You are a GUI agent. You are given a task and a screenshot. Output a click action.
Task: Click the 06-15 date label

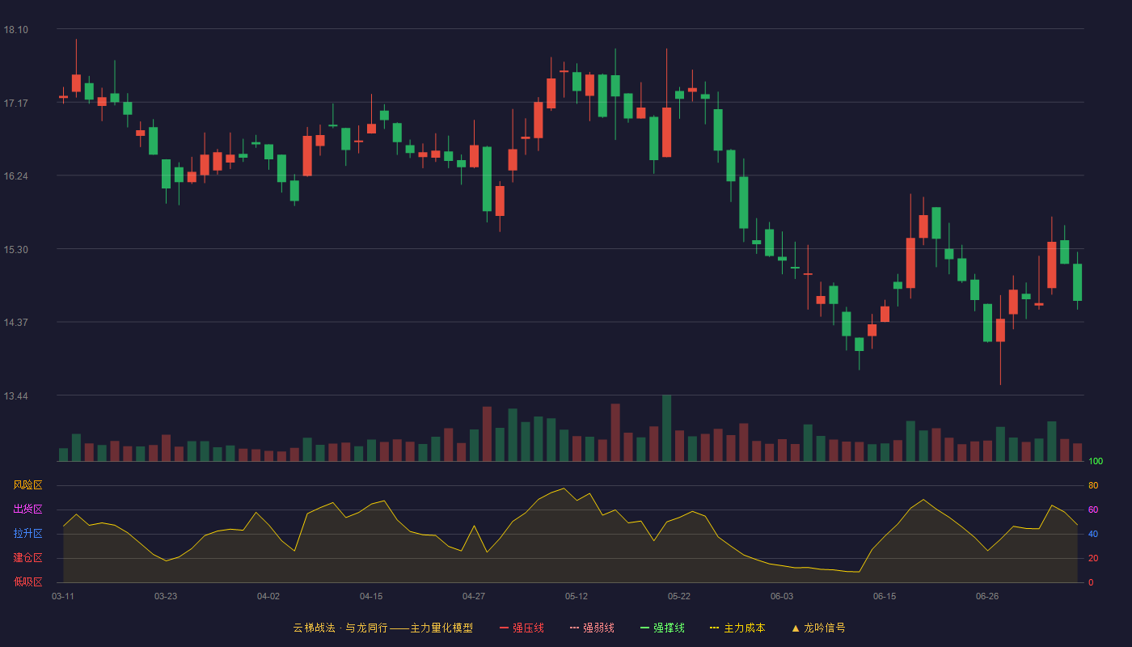point(885,596)
